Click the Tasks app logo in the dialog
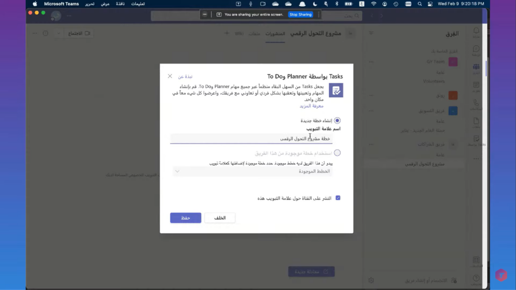This screenshot has height=290, width=516. click(336, 91)
